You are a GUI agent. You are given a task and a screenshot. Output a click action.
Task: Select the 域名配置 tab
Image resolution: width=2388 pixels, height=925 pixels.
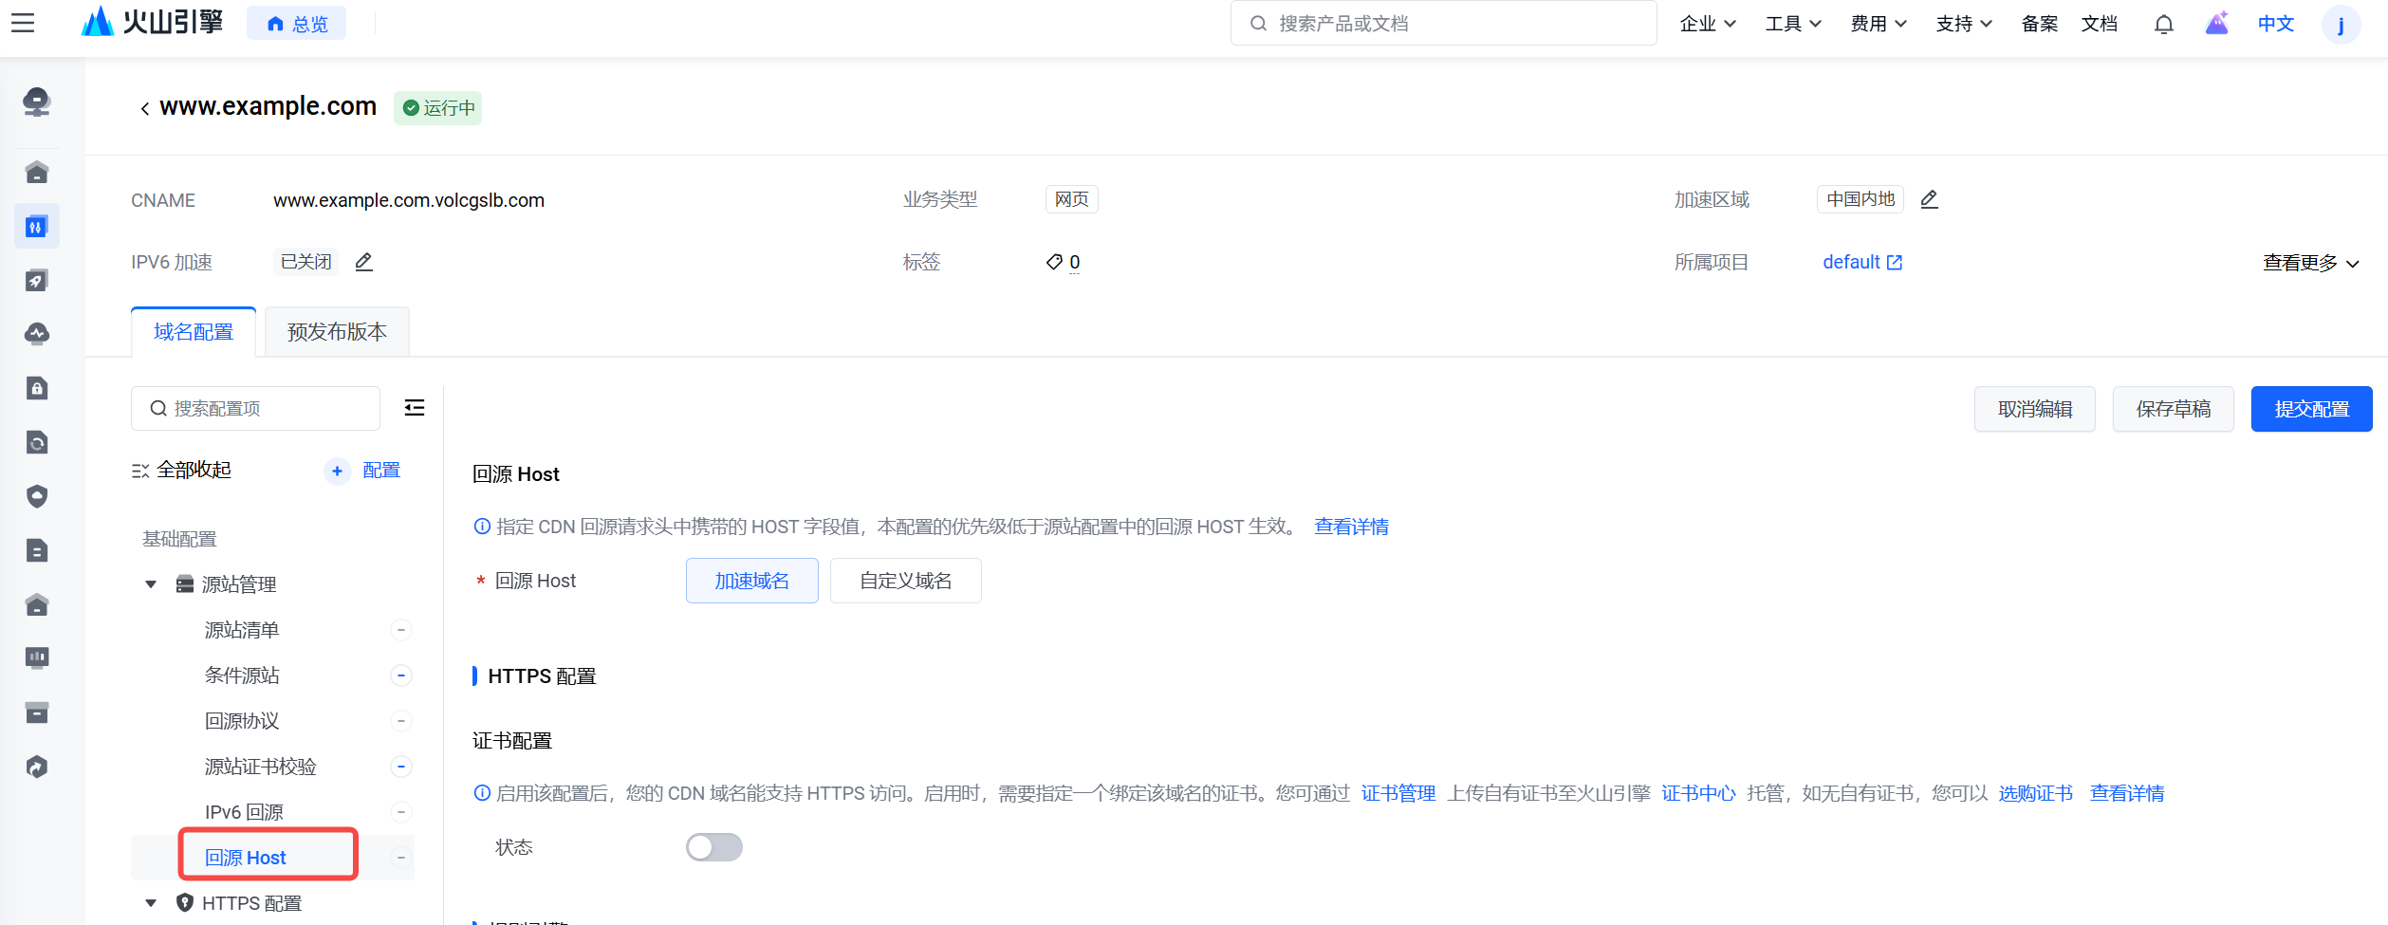[x=194, y=332]
